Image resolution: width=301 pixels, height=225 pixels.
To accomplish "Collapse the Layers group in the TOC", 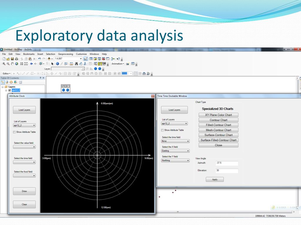I will coord(3,87).
